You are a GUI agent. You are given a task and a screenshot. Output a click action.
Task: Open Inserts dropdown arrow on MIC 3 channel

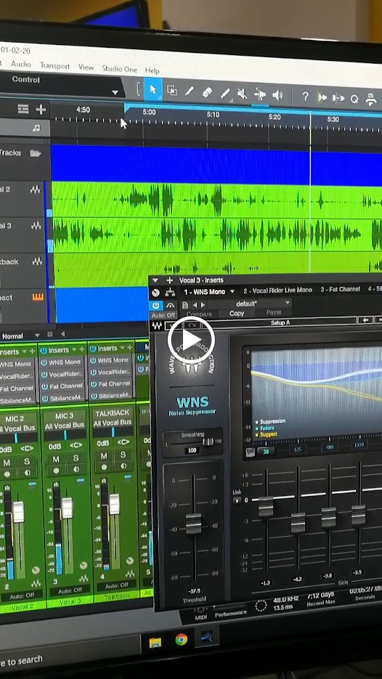click(x=73, y=350)
